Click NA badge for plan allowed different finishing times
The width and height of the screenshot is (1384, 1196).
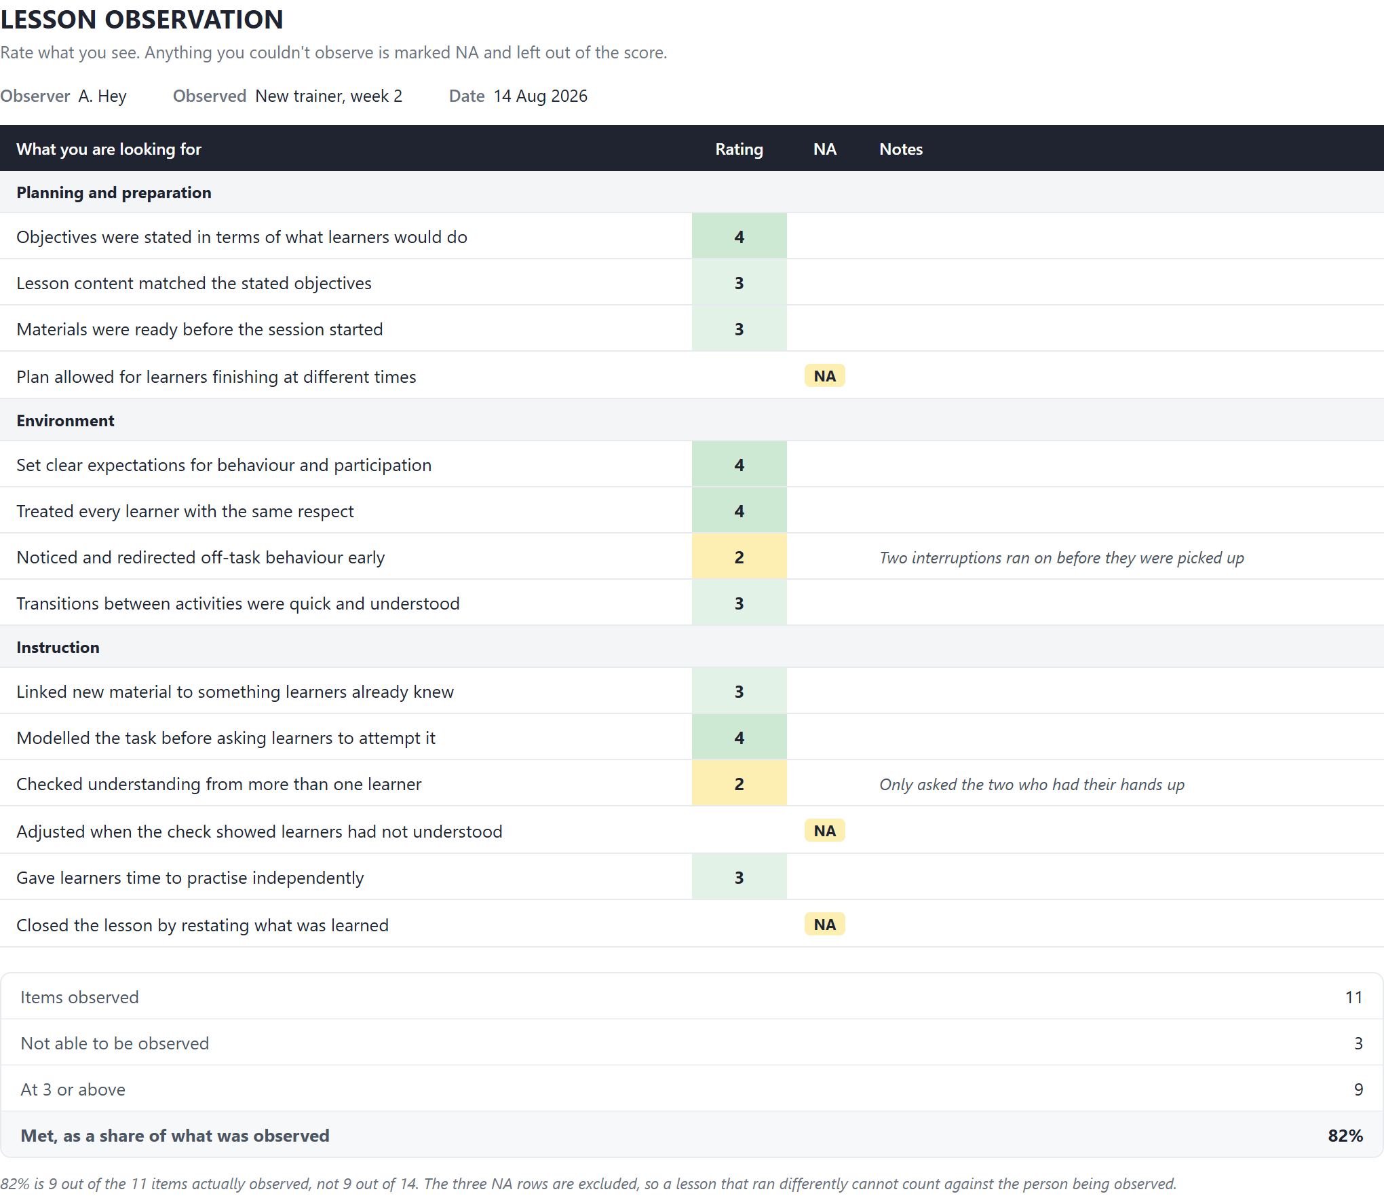point(824,376)
